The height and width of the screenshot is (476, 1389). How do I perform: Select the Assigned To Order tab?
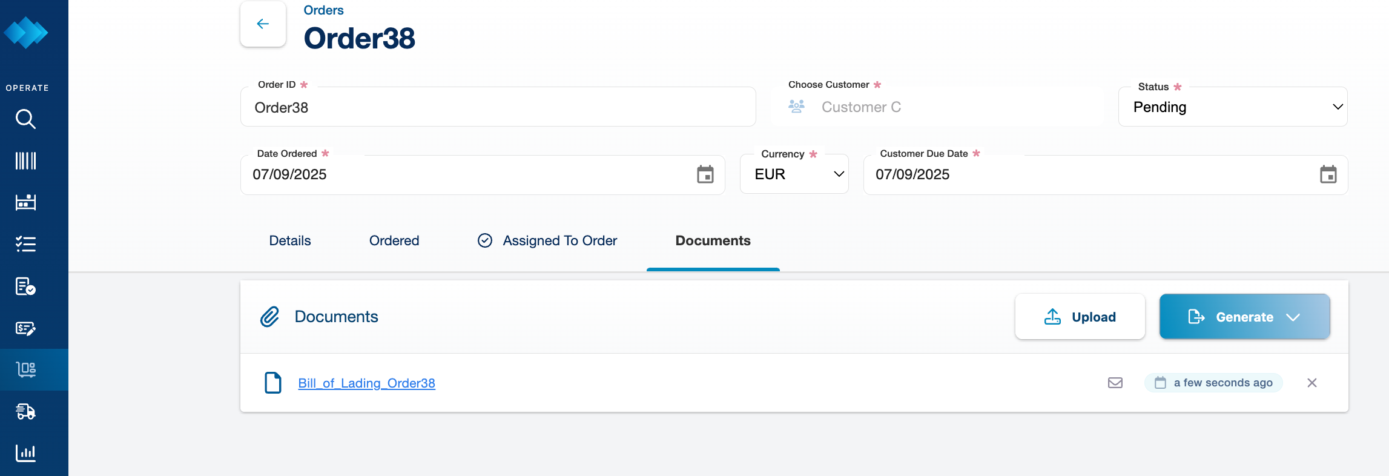(547, 241)
